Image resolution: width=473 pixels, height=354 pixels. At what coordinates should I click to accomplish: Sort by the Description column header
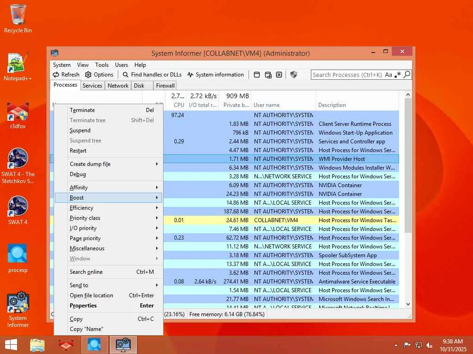pos(358,100)
